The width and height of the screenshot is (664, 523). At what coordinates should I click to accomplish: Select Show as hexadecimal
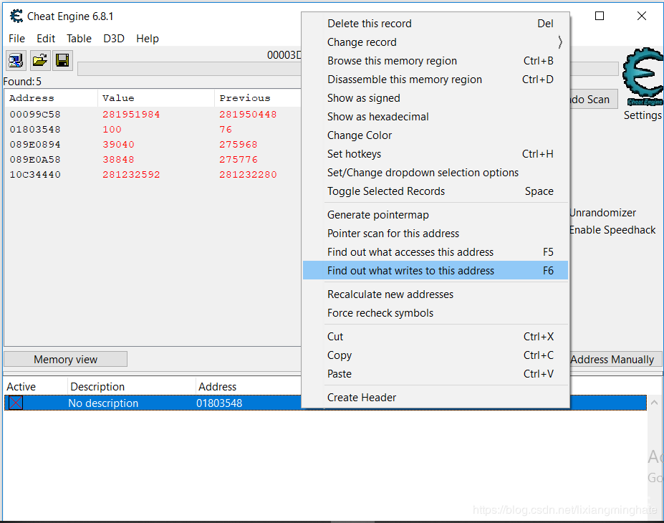(436, 117)
